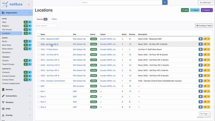Open the MDF site link in the Row 2 row

(75, 97)
